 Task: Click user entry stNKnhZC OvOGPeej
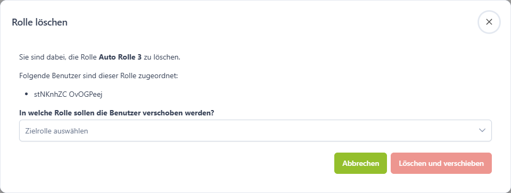68,95
